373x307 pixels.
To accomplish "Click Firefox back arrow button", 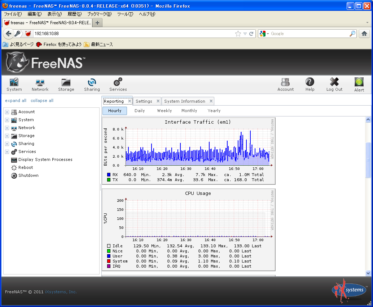I will (x=9, y=34).
